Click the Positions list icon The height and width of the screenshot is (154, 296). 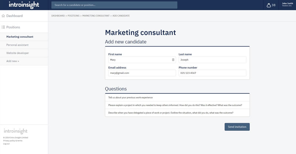tap(3, 27)
